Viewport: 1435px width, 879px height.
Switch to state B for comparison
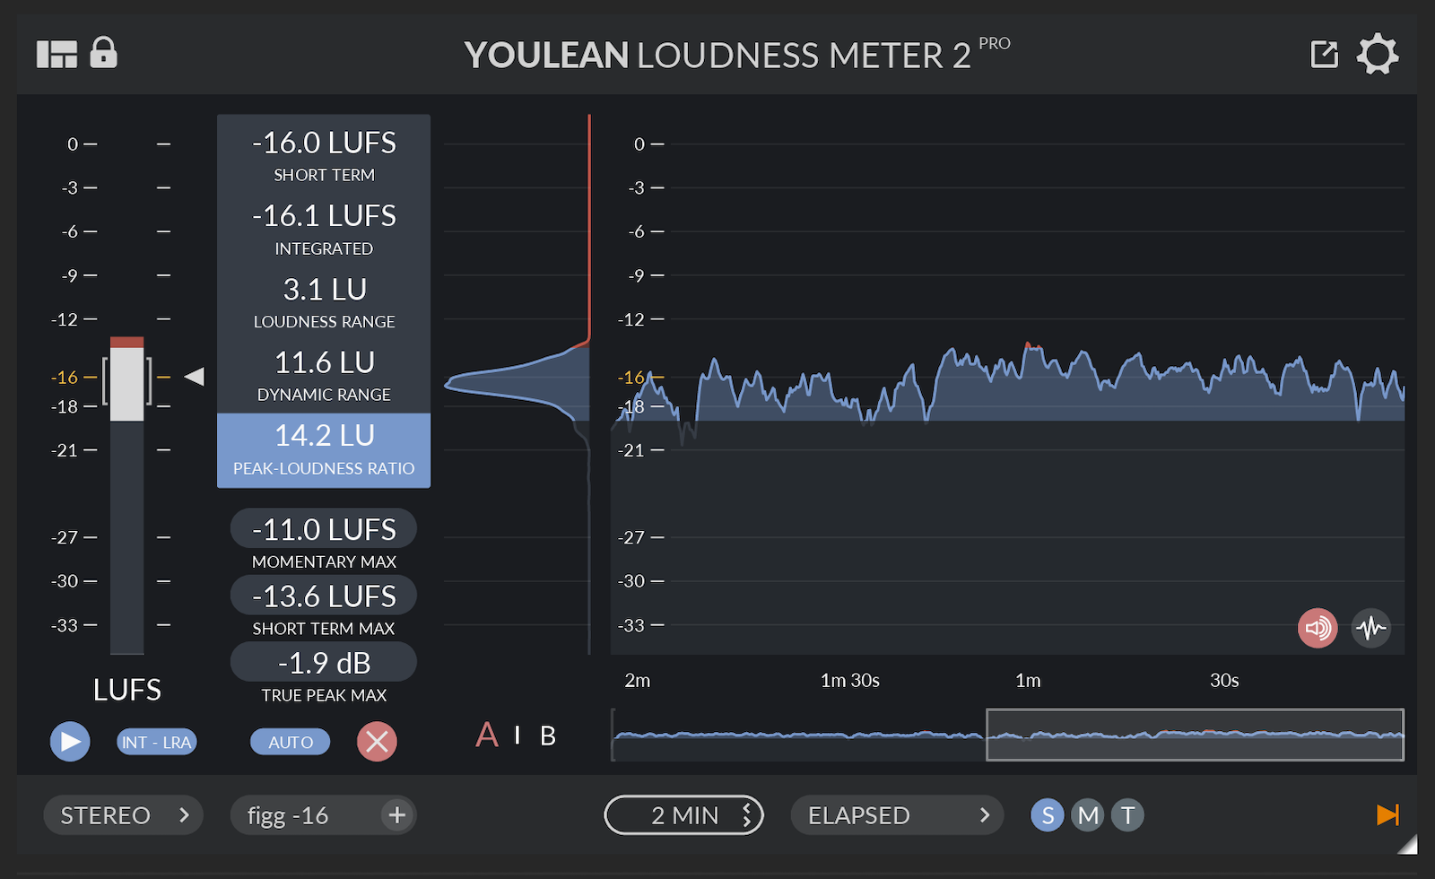pos(548,735)
